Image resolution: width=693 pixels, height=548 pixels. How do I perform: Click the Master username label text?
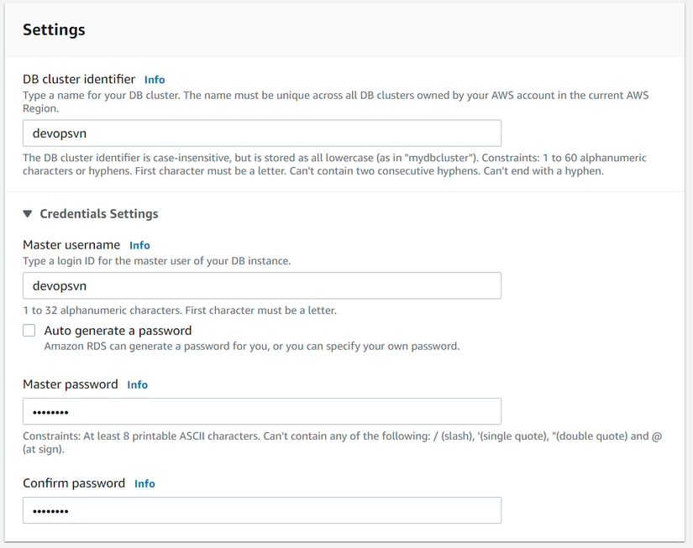pos(71,245)
